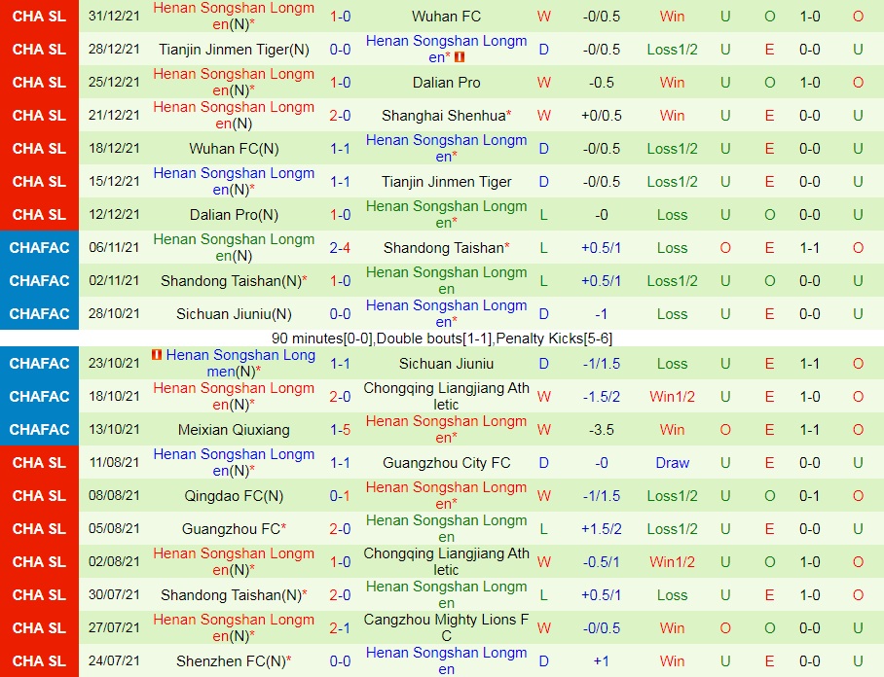Open Henan Songshan Longmen in the 13/10/21 row
The height and width of the screenshot is (677, 884).
click(x=446, y=430)
